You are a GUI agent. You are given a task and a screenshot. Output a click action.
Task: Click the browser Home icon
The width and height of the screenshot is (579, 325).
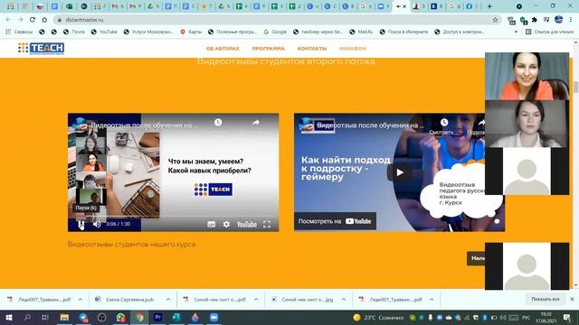tap(44, 20)
